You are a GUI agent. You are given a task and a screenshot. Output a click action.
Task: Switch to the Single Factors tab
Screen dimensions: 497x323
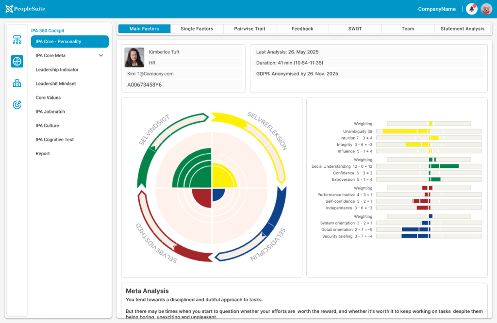click(x=197, y=29)
